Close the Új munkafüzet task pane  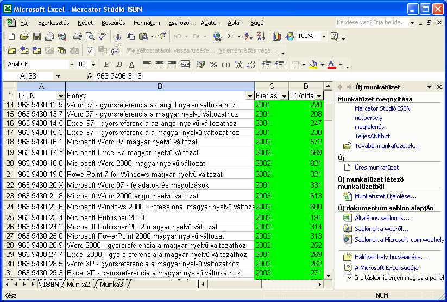(x=439, y=87)
